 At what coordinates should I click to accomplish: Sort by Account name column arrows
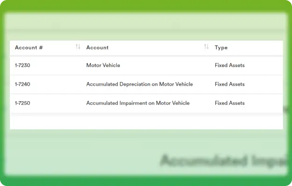206,47
